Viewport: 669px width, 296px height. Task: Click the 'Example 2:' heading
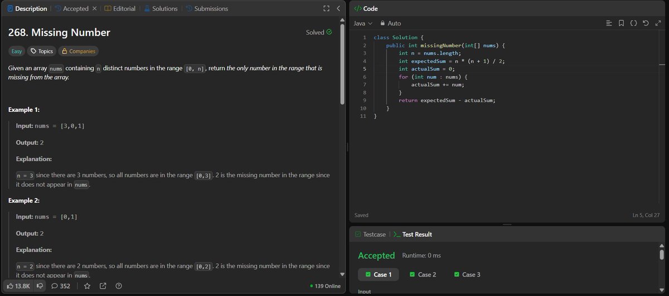[x=24, y=200]
